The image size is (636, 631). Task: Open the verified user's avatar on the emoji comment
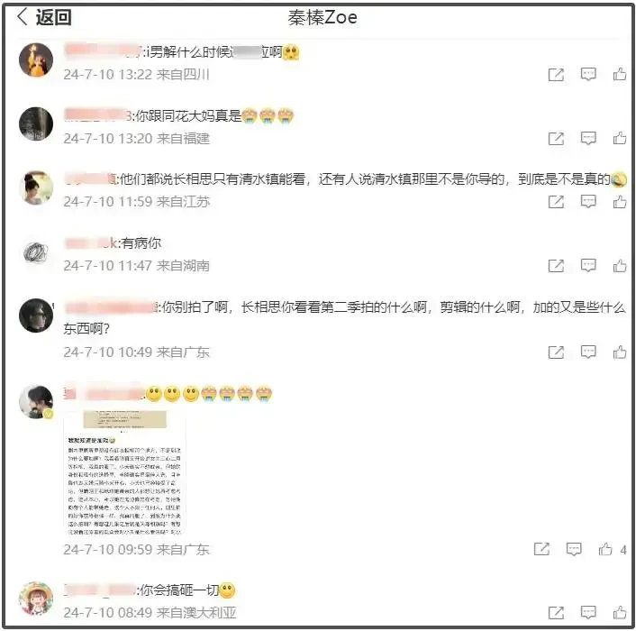(36, 401)
